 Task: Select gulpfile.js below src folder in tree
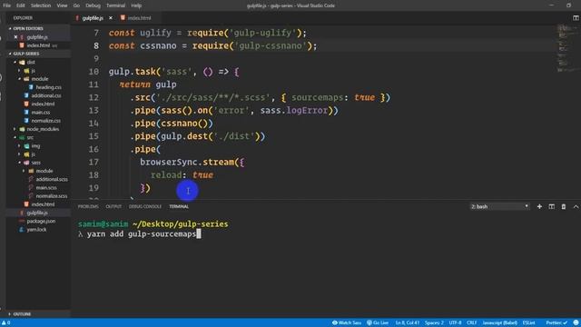click(37, 213)
